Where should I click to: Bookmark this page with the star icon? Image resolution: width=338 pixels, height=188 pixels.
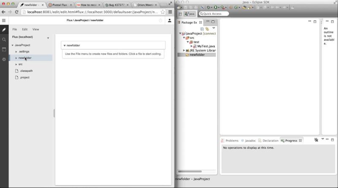tap(163, 12)
